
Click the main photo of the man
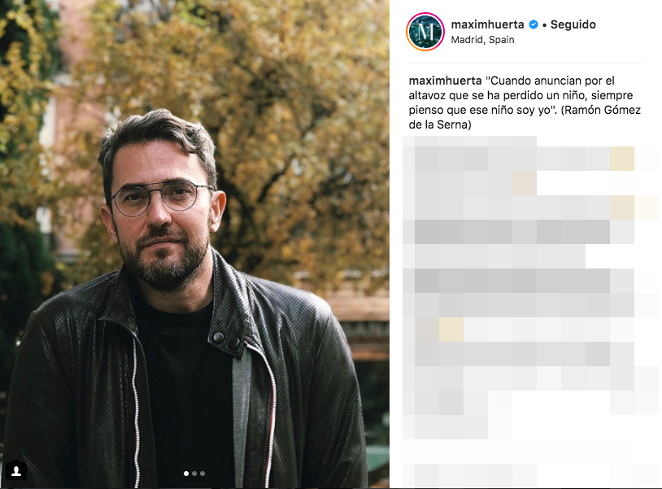click(194, 244)
